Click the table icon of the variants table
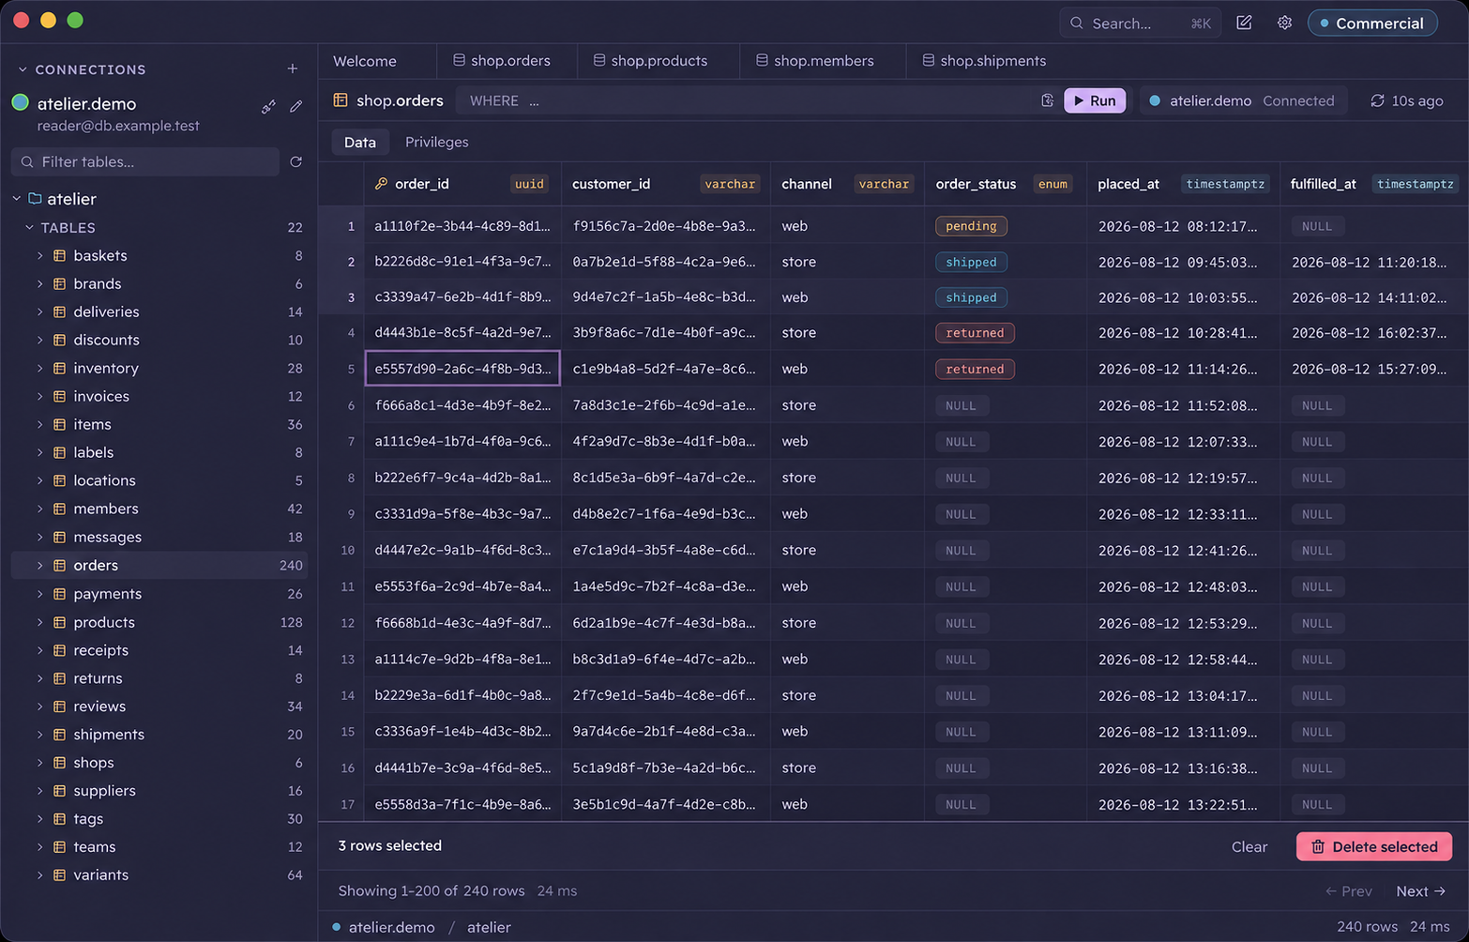The width and height of the screenshot is (1469, 942). click(x=60, y=874)
